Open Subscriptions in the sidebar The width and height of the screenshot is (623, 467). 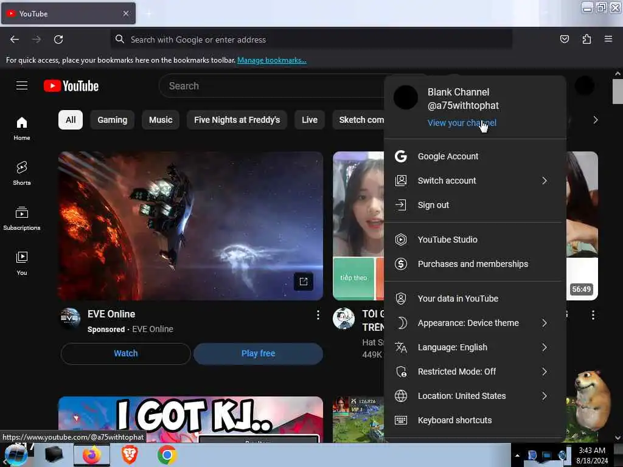tap(22, 218)
